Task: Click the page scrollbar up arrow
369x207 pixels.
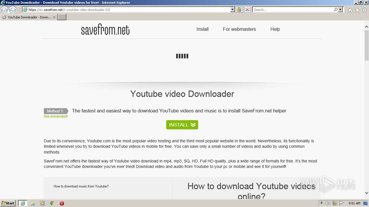Action: tap(367, 27)
